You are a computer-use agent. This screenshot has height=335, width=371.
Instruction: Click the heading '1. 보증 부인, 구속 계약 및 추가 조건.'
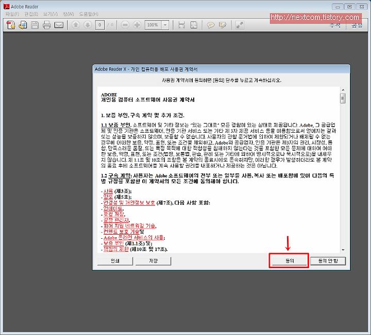142,115
